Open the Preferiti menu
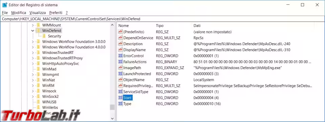Viewport: 325px width, 122px height. [56, 12]
